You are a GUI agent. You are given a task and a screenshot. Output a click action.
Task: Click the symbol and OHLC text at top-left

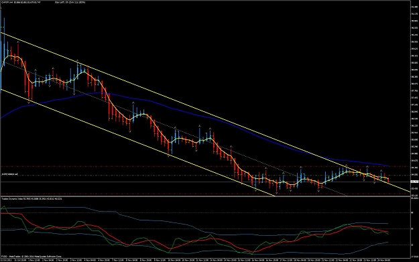coord(21,2)
